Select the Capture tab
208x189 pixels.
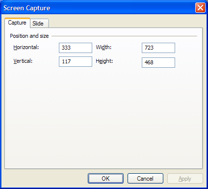pyautogui.click(x=17, y=23)
